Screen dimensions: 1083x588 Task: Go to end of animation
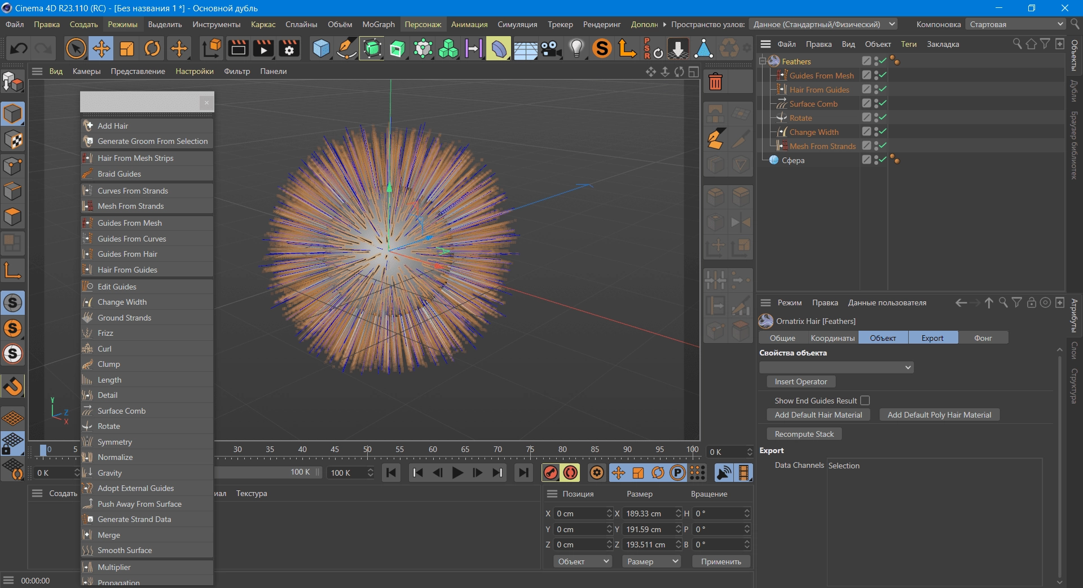click(524, 473)
